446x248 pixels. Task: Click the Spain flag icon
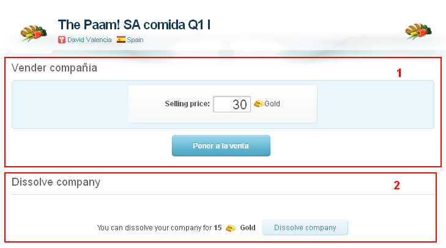point(121,40)
